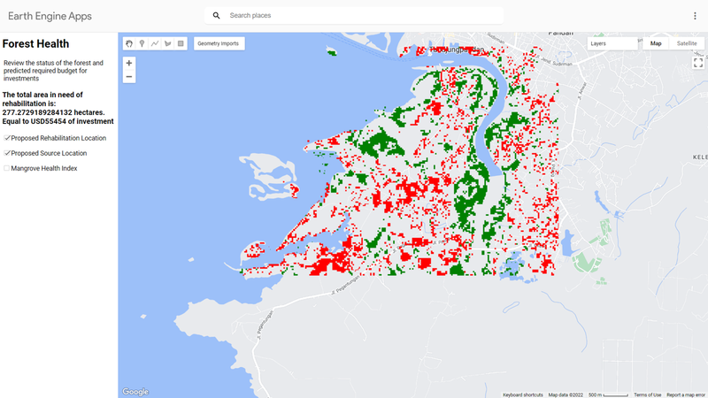Screen dimensions: 708x398
Task: Click the Forest Health heading
Action: [x=35, y=43]
